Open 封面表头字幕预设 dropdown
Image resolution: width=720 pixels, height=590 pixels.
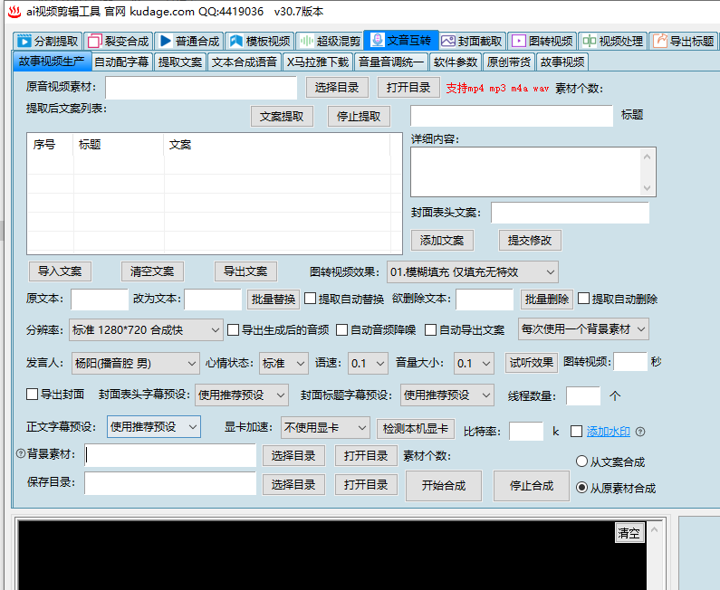pyautogui.click(x=242, y=395)
